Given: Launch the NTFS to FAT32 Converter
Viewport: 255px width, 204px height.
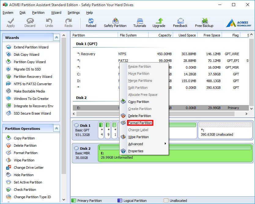Looking at the screenshot, I should (x=33, y=84).
